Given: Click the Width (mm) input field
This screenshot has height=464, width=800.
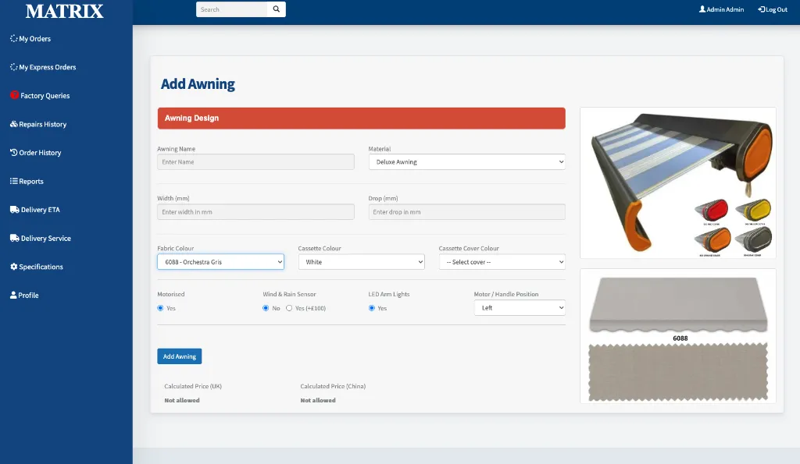Looking at the screenshot, I should pos(255,212).
